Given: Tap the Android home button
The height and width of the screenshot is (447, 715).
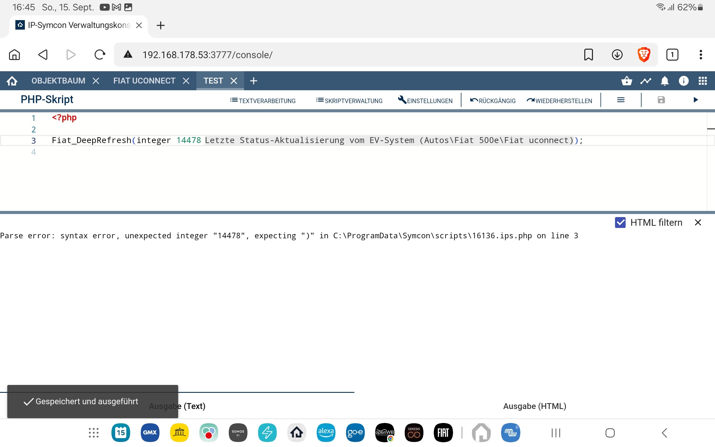Looking at the screenshot, I should 610,433.
